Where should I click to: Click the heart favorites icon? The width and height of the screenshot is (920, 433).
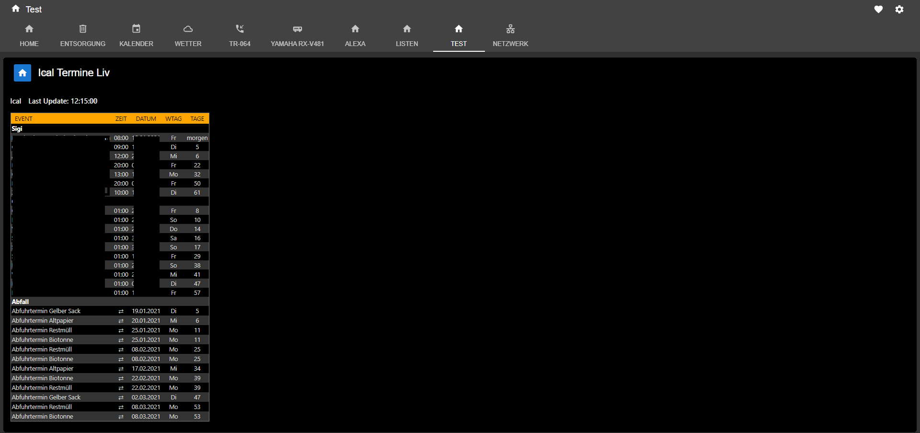(x=878, y=9)
